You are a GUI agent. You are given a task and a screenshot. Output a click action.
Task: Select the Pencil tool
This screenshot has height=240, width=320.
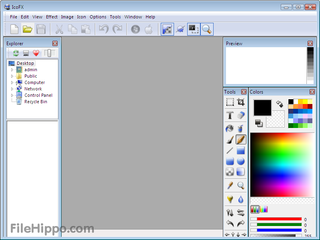241,140
